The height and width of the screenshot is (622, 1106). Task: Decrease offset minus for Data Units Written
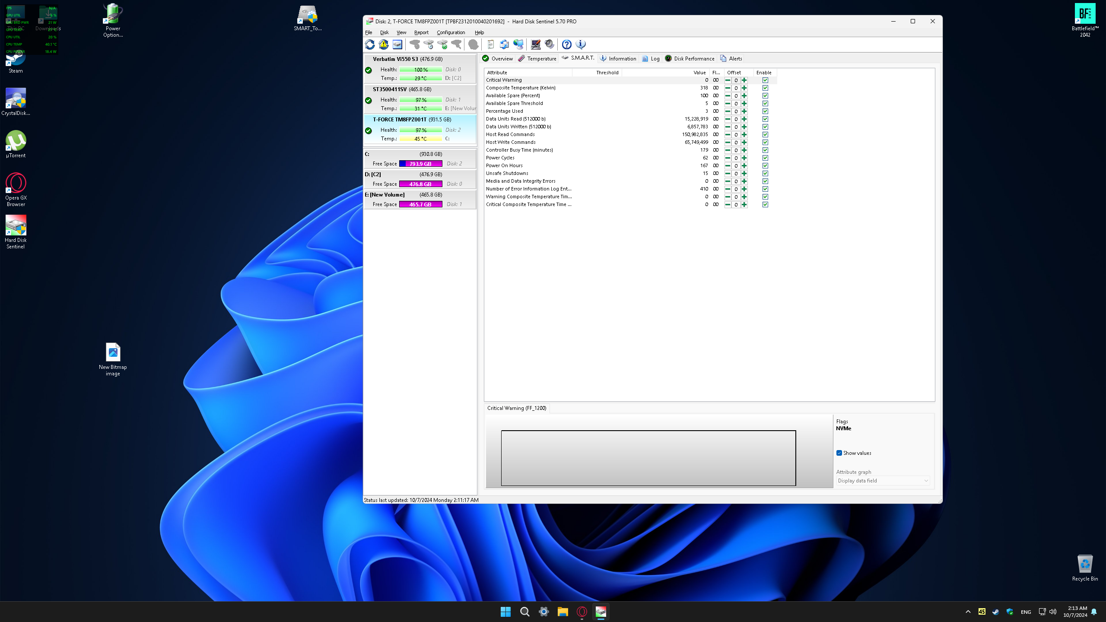click(728, 127)
